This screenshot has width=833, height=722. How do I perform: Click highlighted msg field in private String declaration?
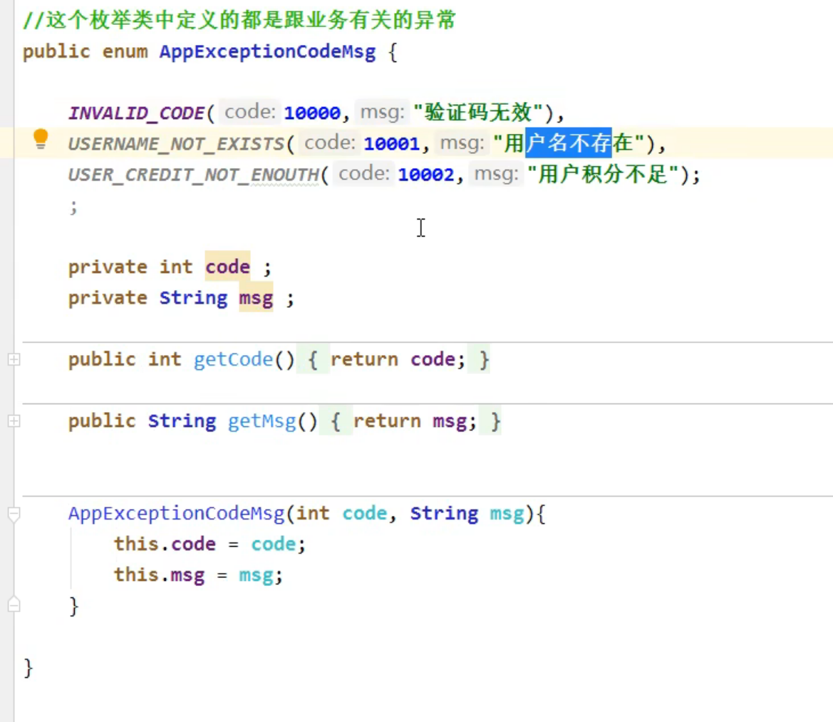point(256,298)
